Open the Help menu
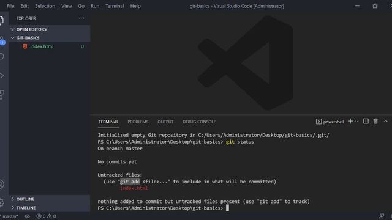 135,6
